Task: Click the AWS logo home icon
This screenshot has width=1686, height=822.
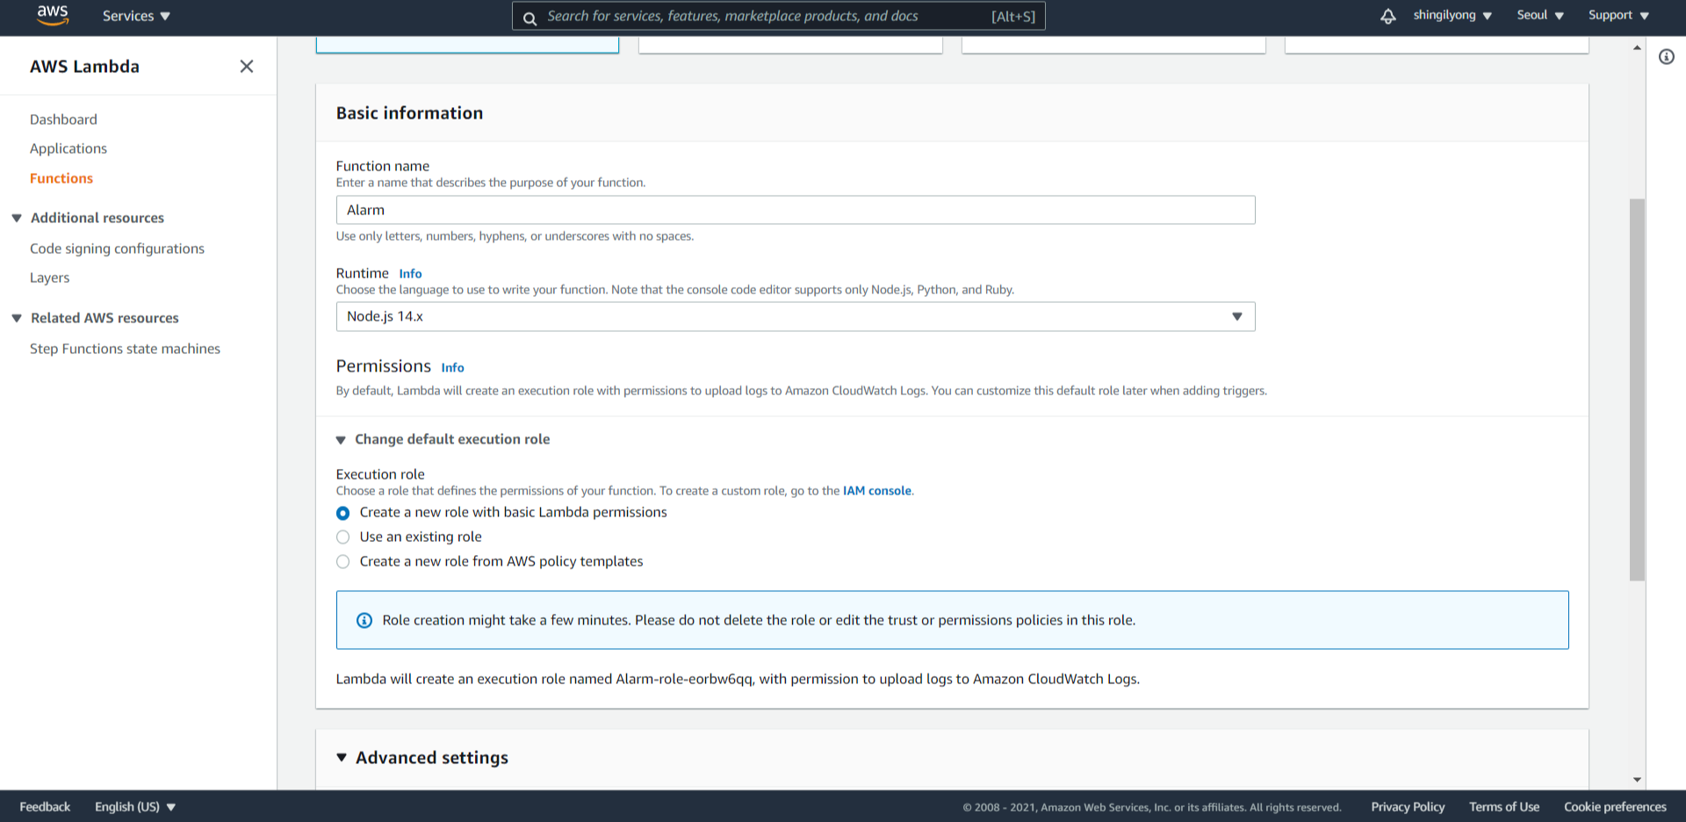Action: (x=53, y=15)
